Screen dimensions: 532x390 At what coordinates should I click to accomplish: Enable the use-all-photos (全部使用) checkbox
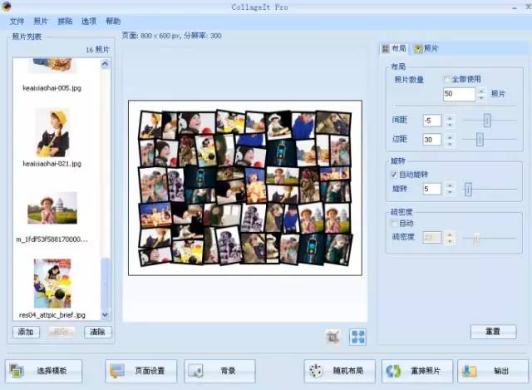click(446, 80)
